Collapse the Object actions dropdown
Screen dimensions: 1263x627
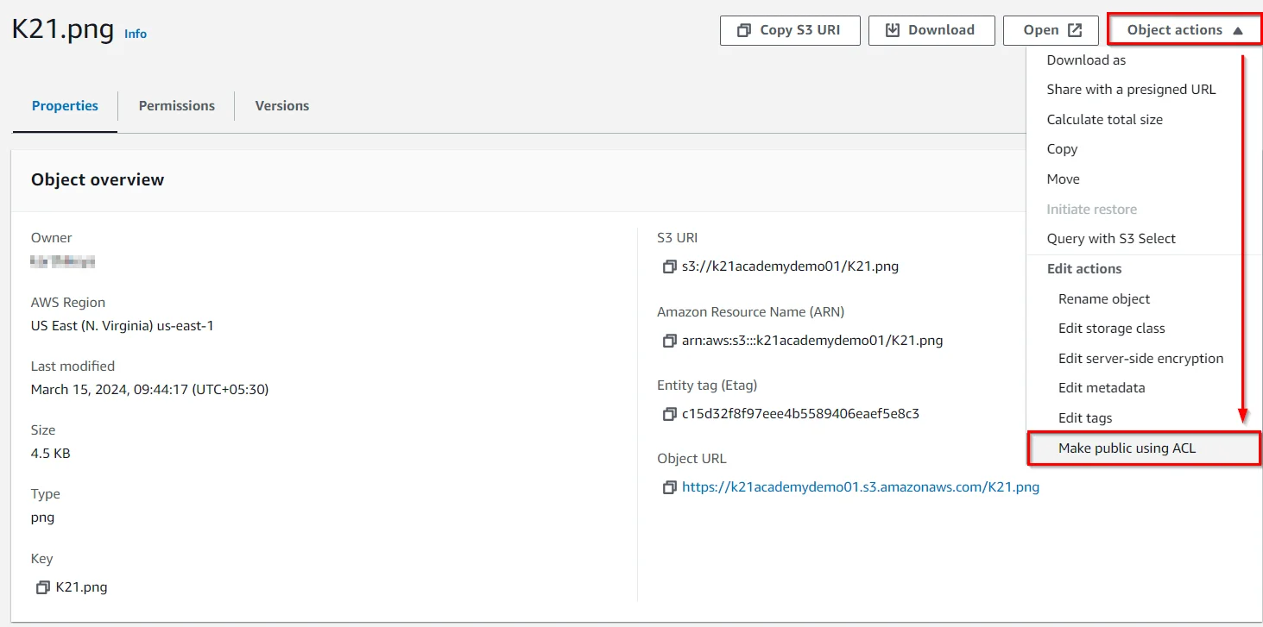[x=1184, y=30]
